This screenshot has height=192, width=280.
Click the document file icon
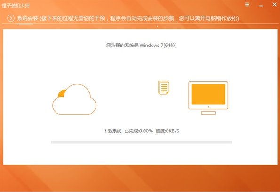click(164, 88)
